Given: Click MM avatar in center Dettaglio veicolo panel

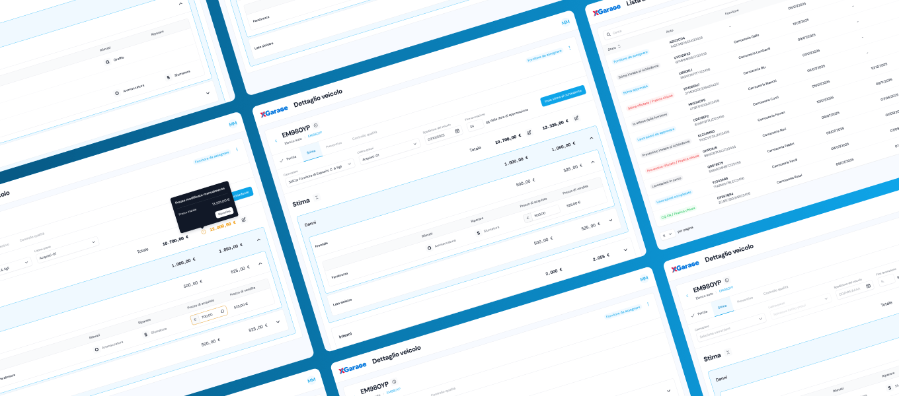Looking at the screenshot, I should tap(565, 22).
